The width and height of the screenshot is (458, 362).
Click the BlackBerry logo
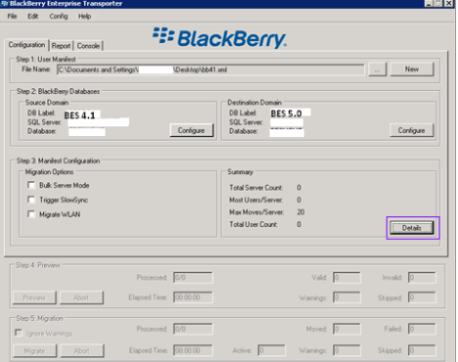[x=219, y=38]
